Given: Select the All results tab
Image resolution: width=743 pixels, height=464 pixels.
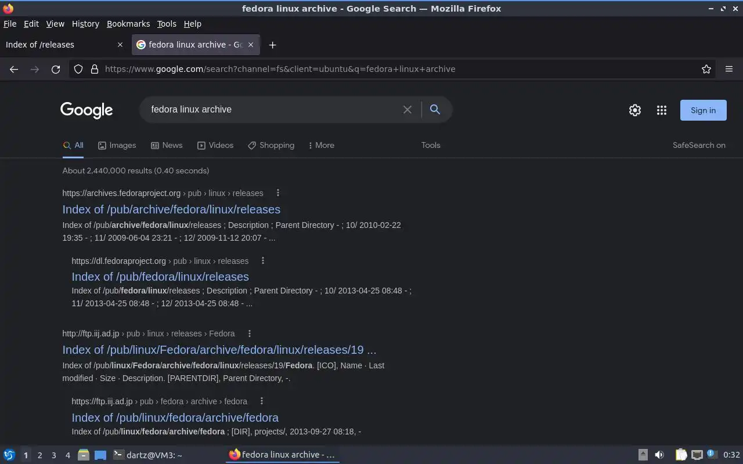Looking at the screenshot, I should [73, 145].
